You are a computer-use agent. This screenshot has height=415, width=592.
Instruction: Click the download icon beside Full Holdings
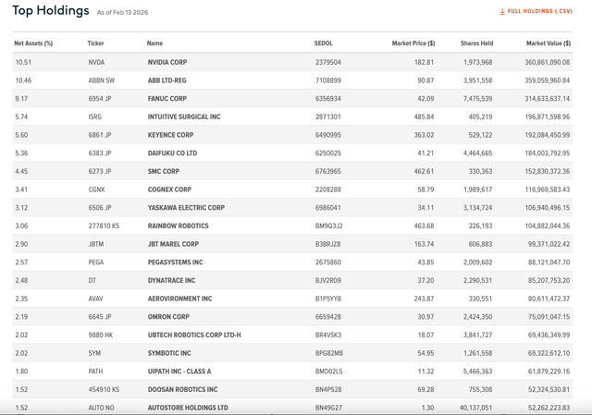502,12
